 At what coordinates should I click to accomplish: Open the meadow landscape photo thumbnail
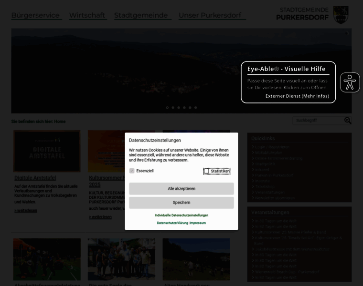[196, 259]
